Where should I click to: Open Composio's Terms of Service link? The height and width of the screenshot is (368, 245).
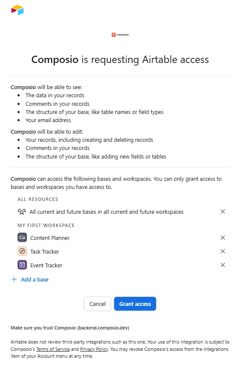click(x=53, y=349)
